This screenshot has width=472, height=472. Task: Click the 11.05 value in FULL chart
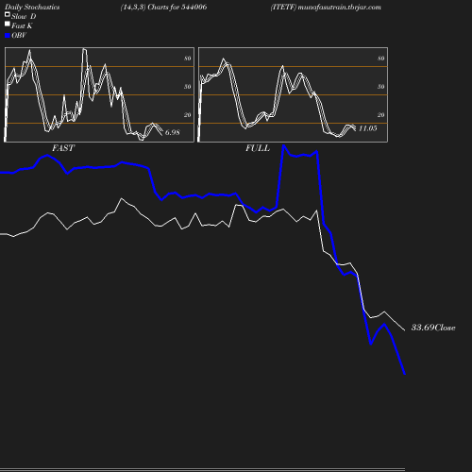367,128
